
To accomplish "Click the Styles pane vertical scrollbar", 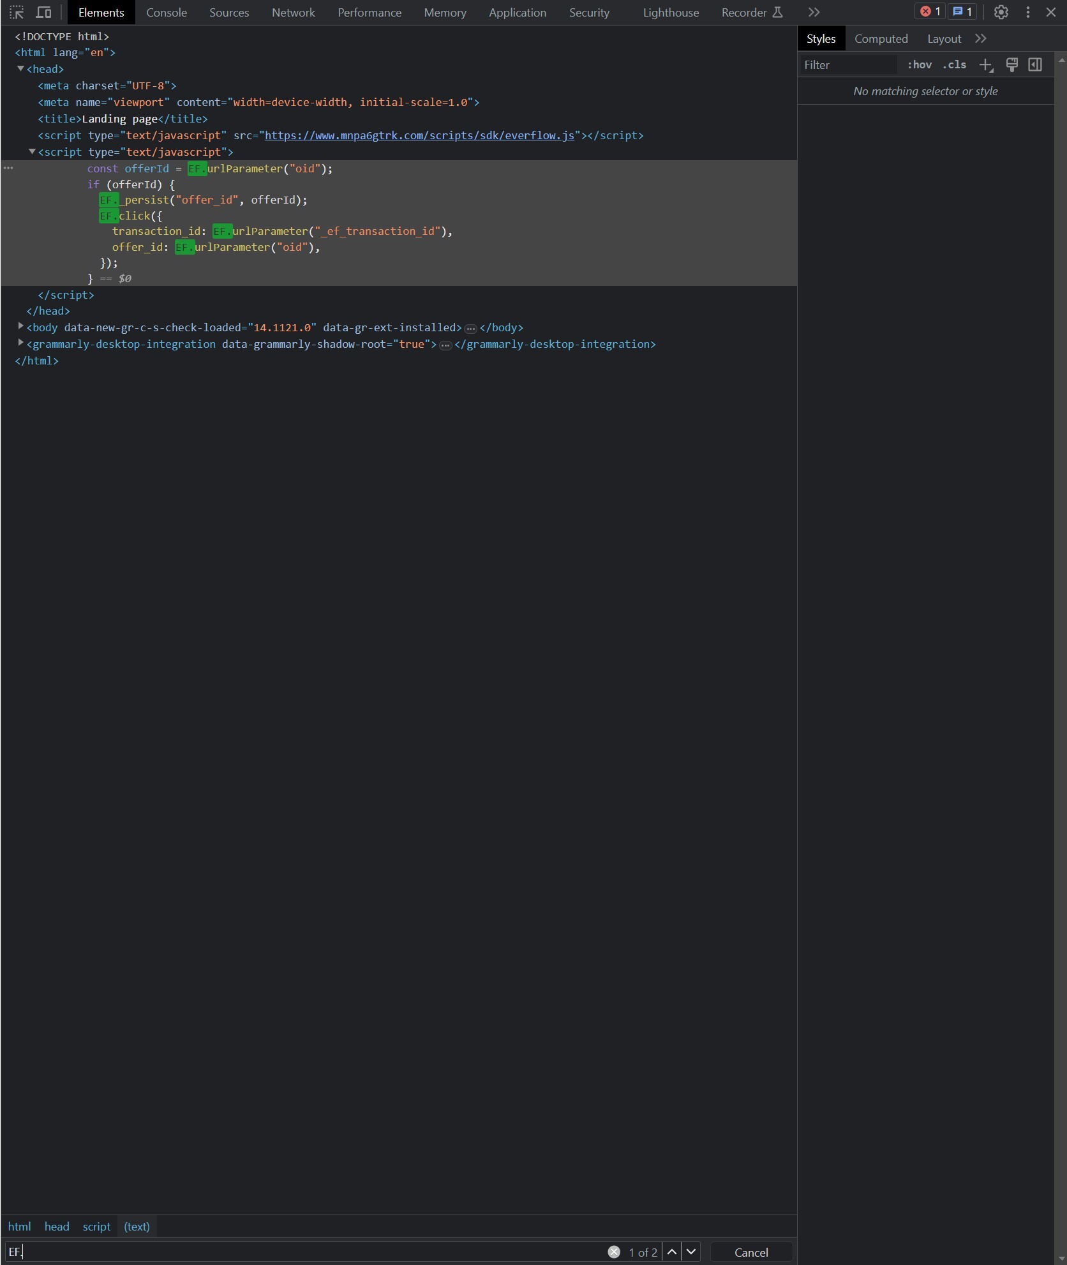I will pyautogui.click(x=1061, y=657).
